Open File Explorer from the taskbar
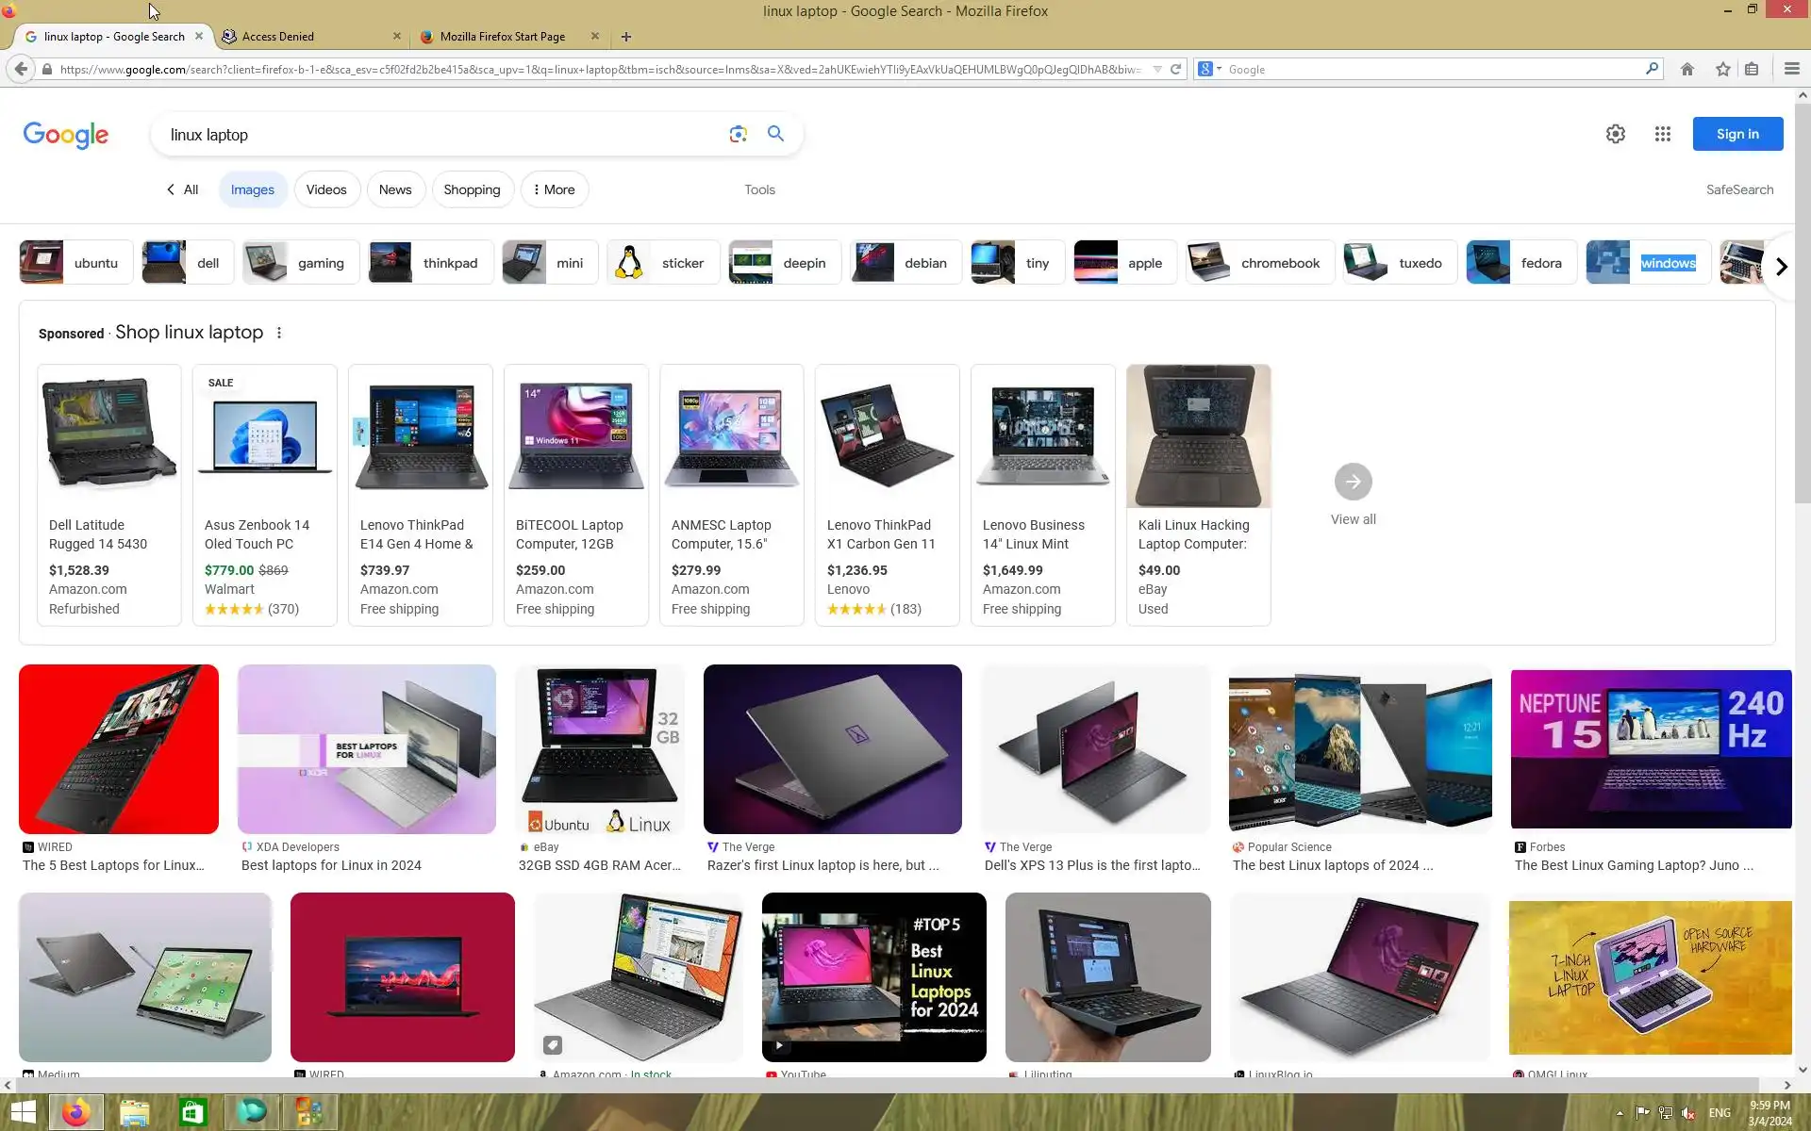This screenshot has width=1811, height=1131. [134, 1112]
